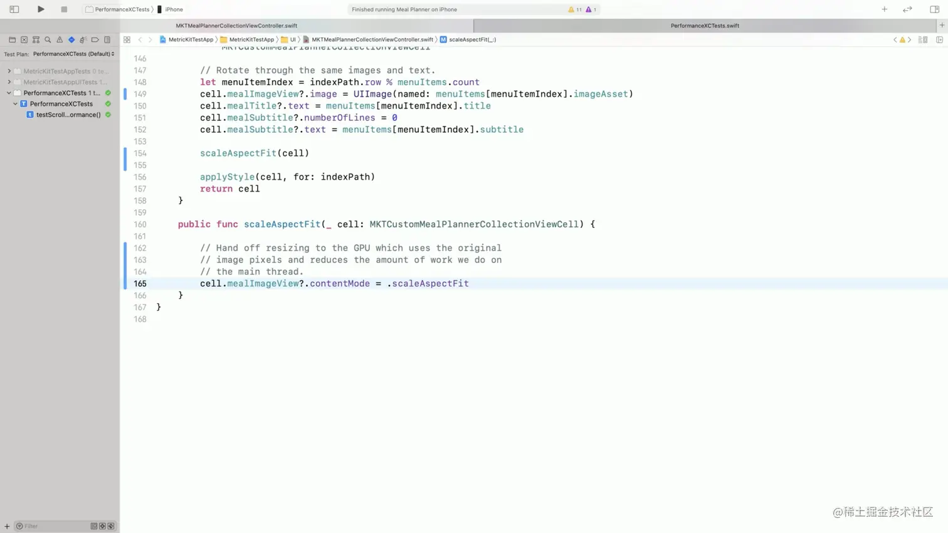Select the Test navigator
Viewport: 948px width, 533px height.
pyautogui.click(x=71, y=39)
